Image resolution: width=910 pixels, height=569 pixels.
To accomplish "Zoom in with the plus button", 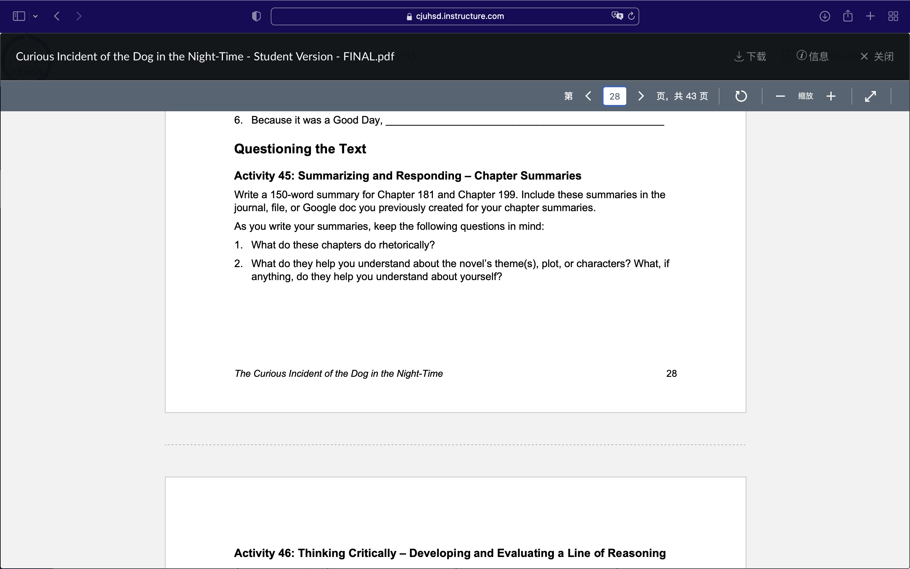I will coord(831,96).
